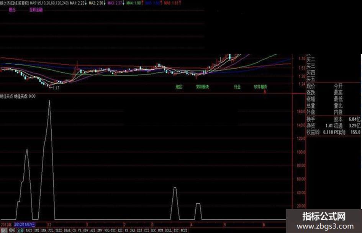Switch to the ROC indicator tab
Image resolution: width=362 pixels, height=233 pixels.
click(x=154, y=230)
